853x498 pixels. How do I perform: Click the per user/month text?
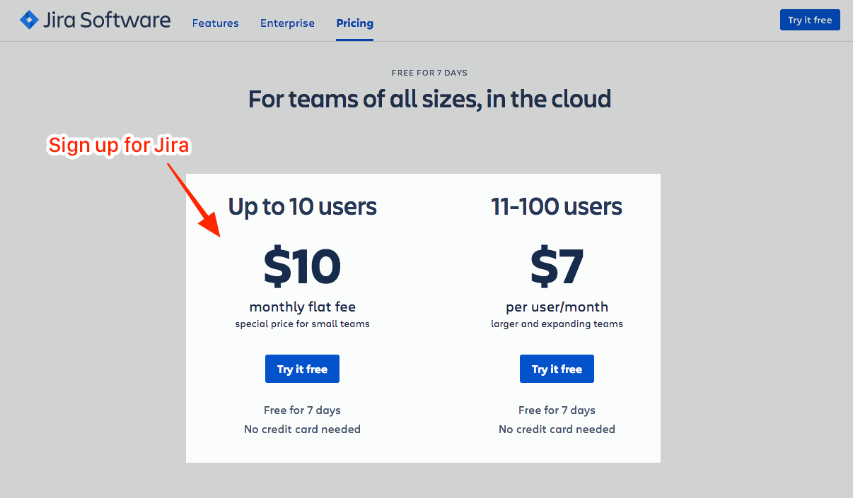click(557, 307)
